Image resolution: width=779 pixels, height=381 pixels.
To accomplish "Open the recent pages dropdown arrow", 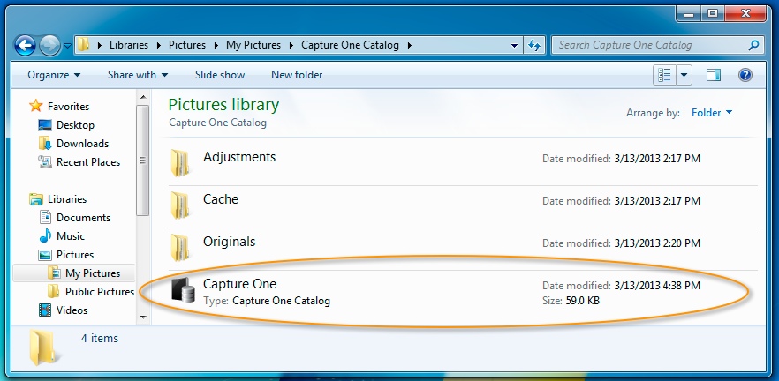I will 67,46.
